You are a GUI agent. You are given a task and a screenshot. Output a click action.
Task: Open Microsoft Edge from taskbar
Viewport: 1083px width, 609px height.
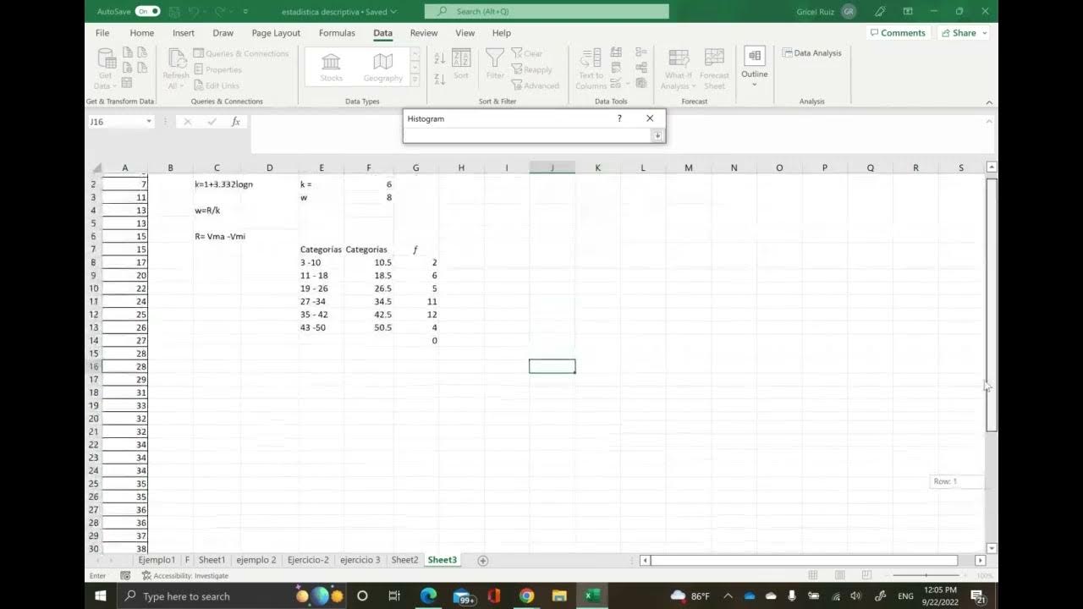428,595
